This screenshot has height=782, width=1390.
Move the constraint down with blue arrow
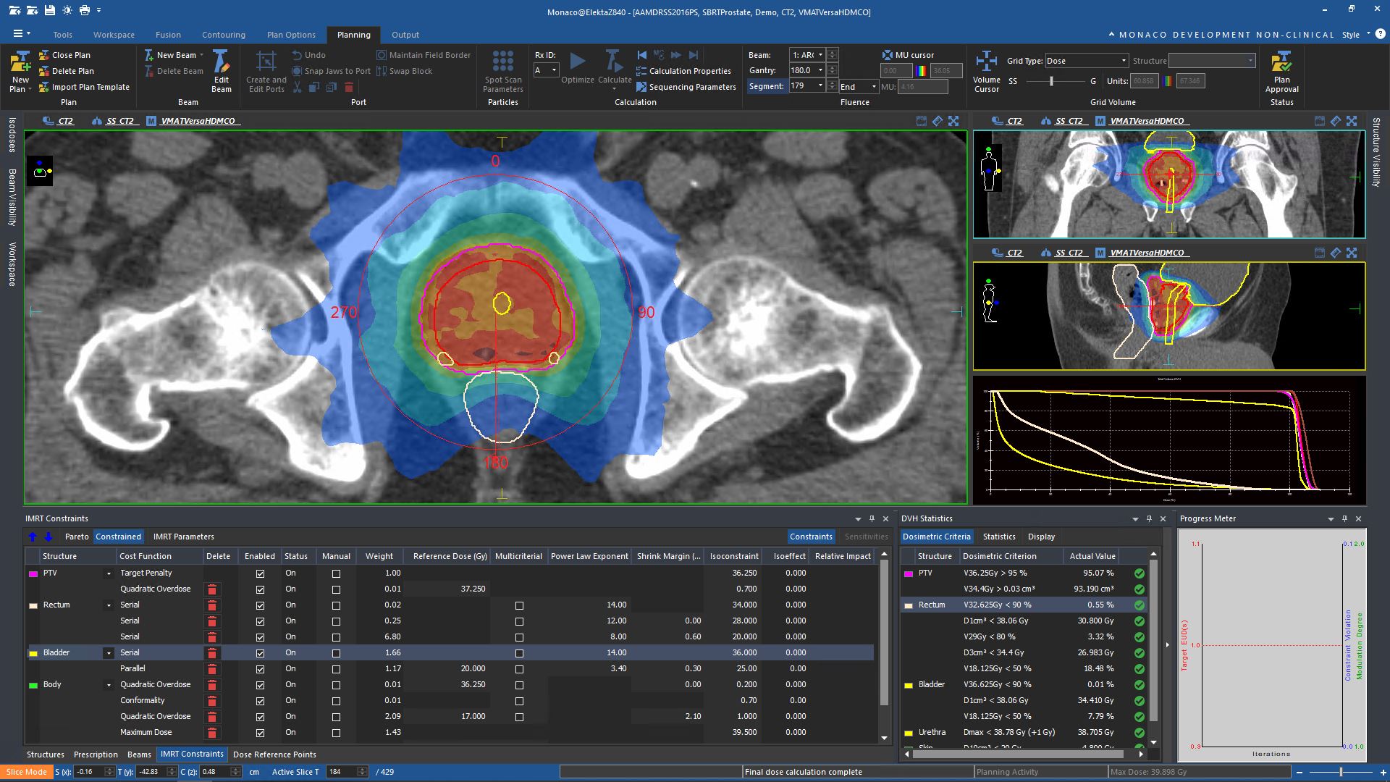(49, 537)
